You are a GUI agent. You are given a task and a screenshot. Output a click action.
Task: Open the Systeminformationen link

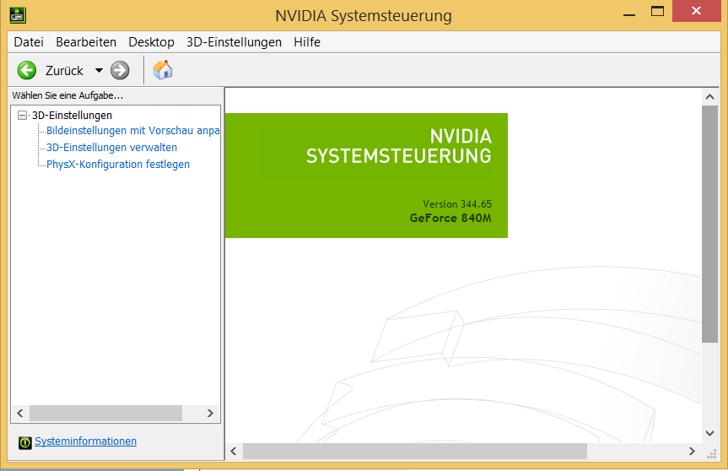click(85, 441)
